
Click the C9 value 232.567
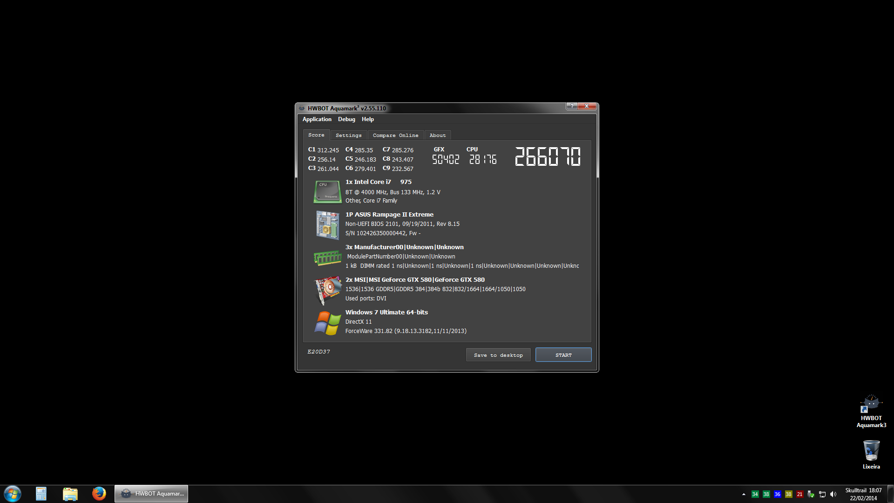[402, 169]
